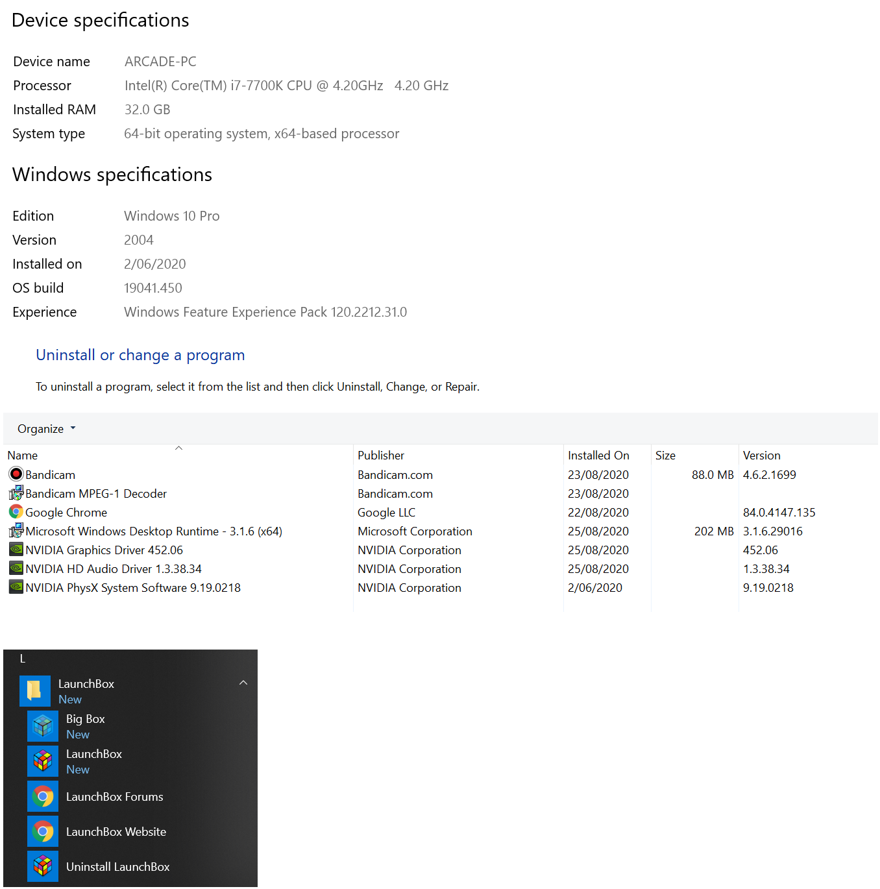
Task: Click the 32.0 GB installed RAM value
Action: tap(147, 110)
